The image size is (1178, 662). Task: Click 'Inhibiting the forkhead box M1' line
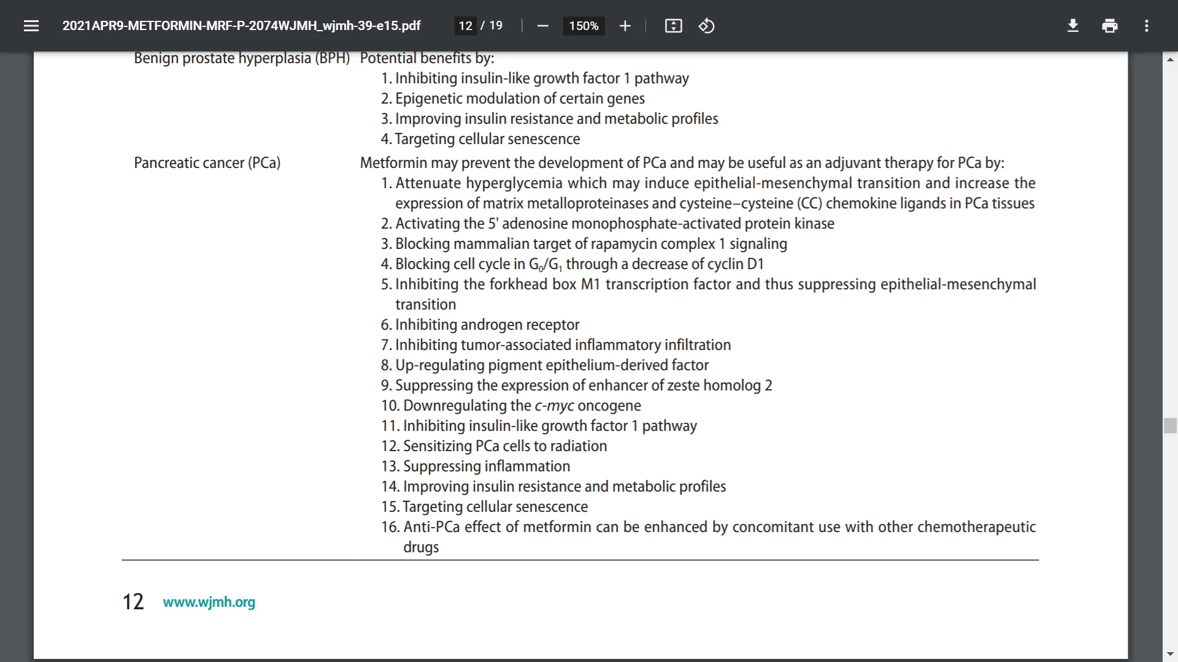709,294
